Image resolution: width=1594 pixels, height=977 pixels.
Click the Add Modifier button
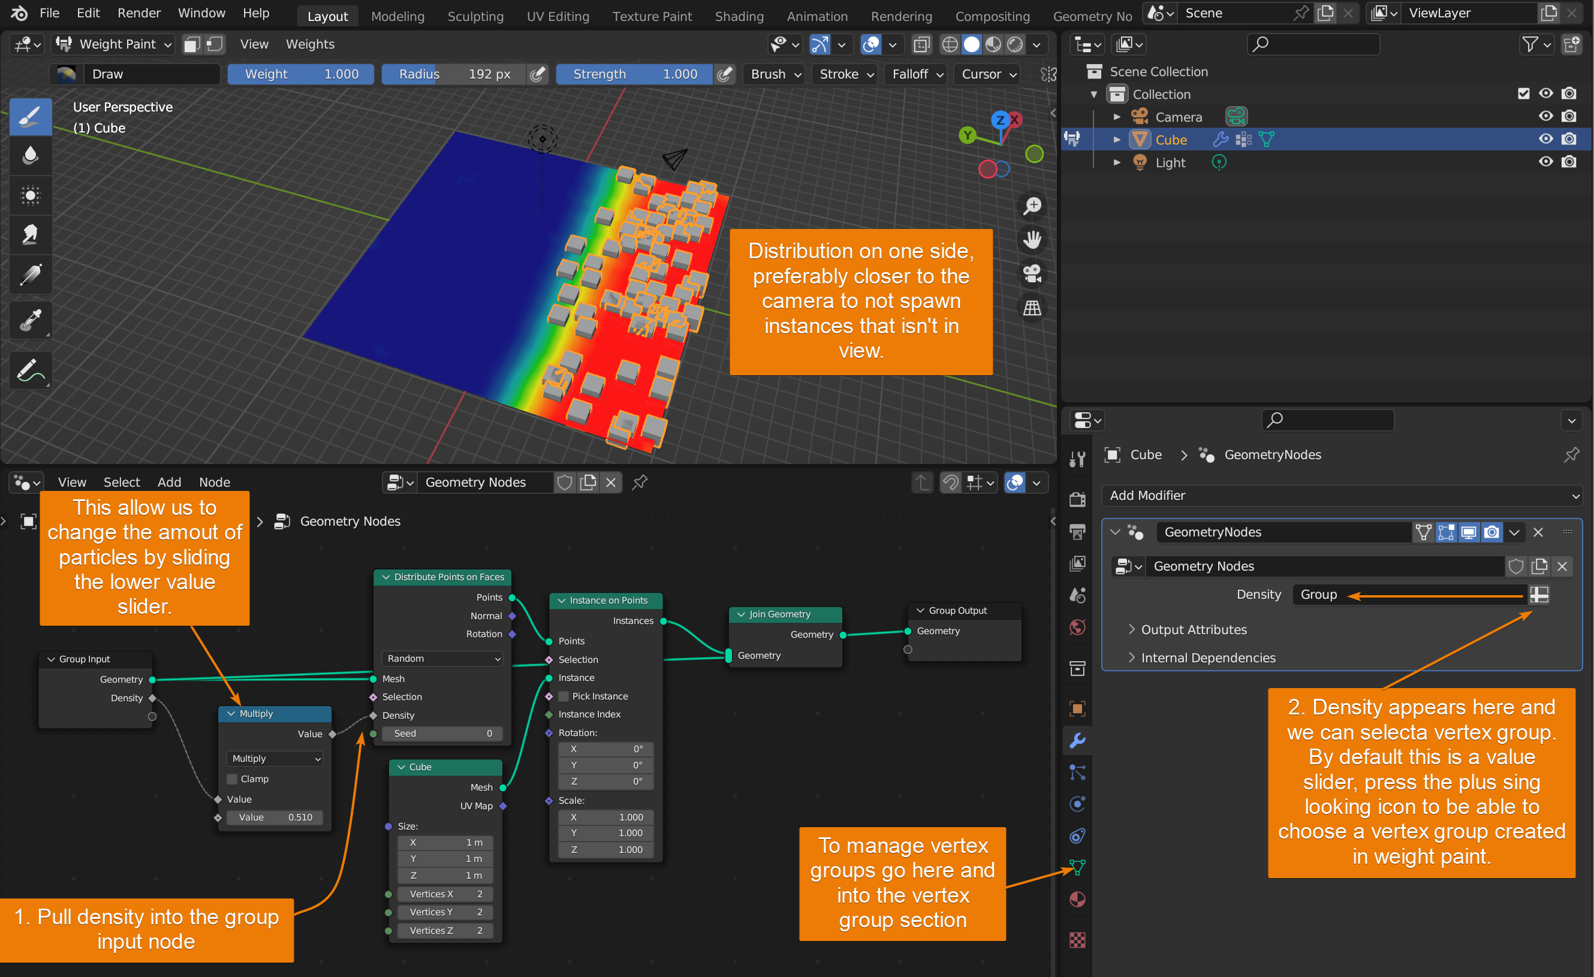[x=1342, y=495]
